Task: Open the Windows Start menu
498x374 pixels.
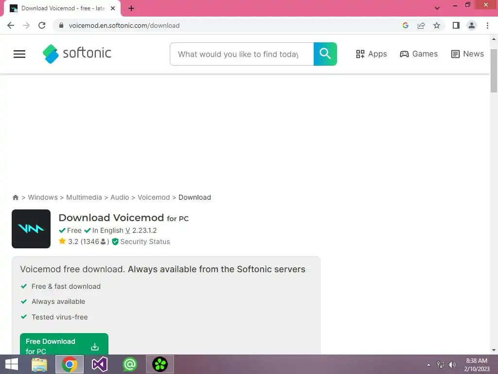Action: (12, 364)
